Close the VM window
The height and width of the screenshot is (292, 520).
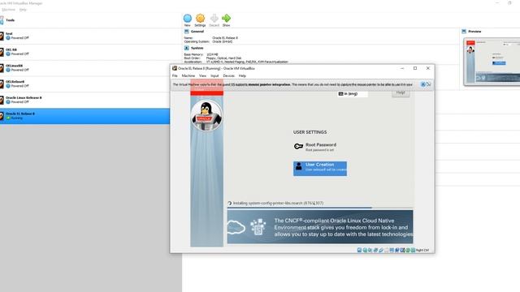[x=428, y=68]
